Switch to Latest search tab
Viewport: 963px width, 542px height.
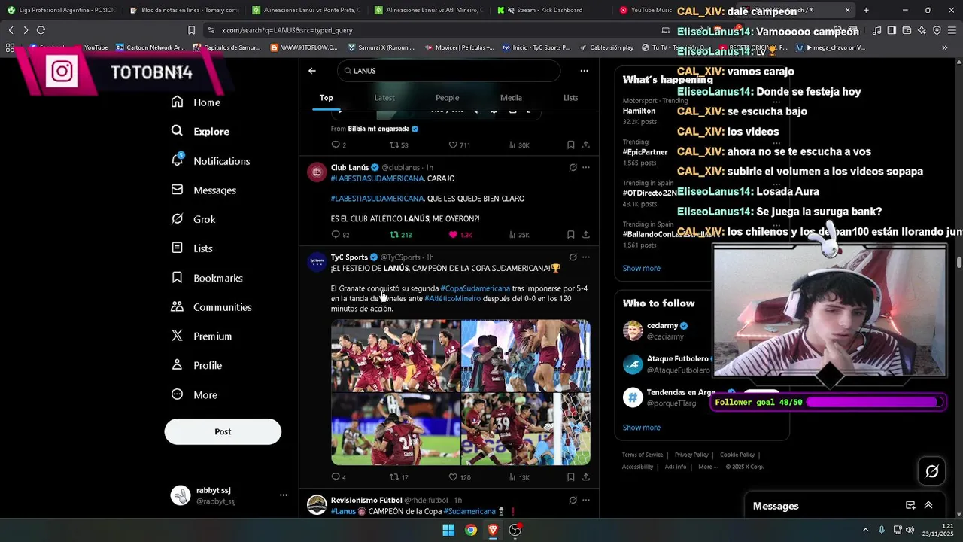pyautogui.click(x=384, y=98)
